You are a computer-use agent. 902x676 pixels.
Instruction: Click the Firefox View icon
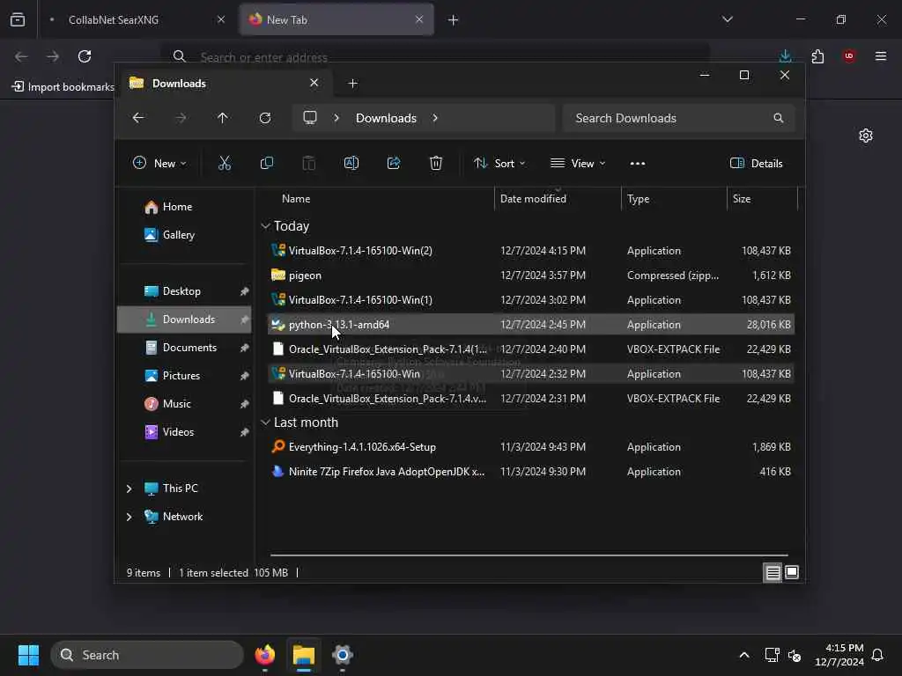[18, 19]
